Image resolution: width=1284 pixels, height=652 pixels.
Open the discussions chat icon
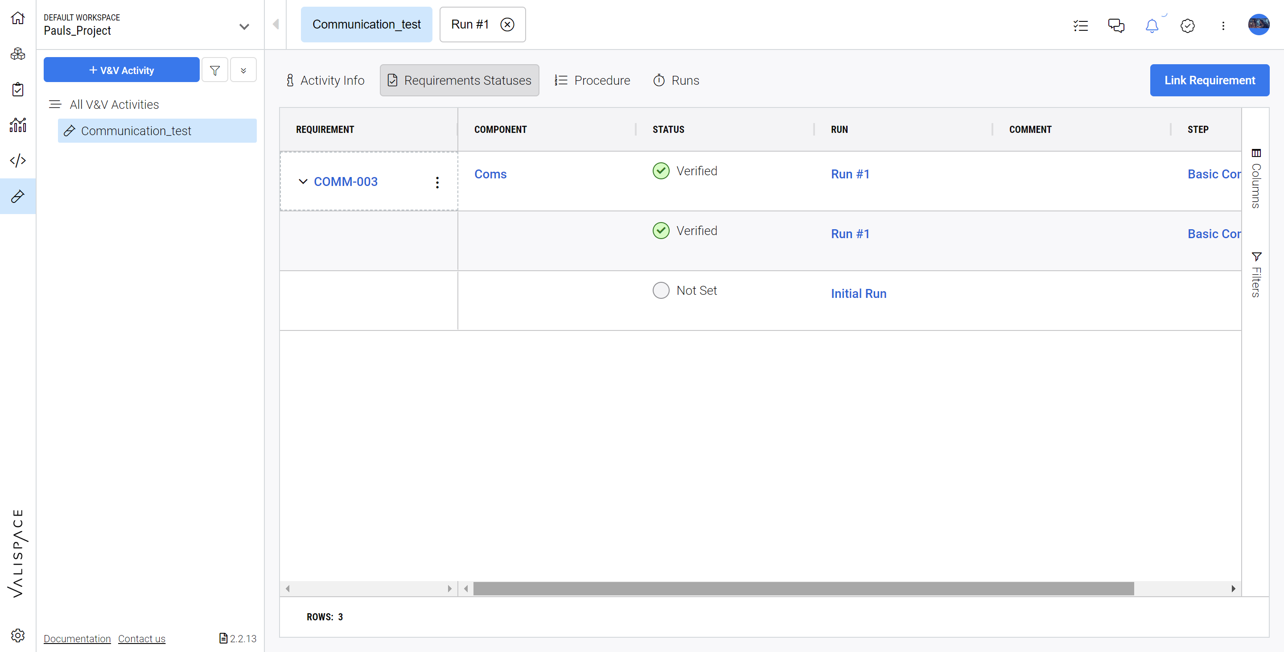click(1116, 25)
